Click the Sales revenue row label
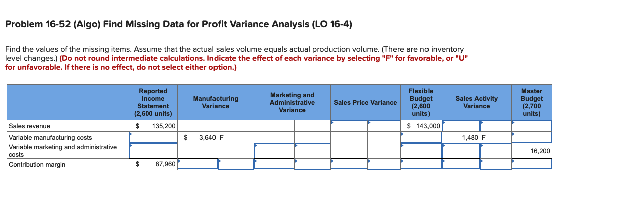This screenshot has width=642, height=221. 30,126
